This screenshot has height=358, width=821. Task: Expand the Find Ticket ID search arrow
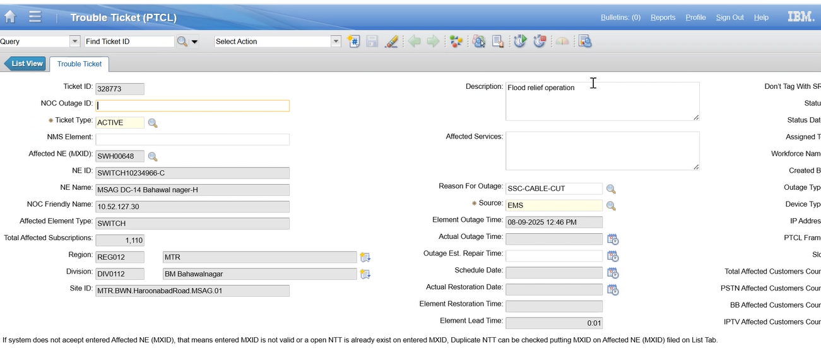click(x=194, y=42)
